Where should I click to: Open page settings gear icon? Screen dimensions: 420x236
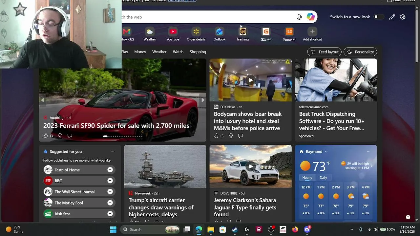click(x=403, y=17)
